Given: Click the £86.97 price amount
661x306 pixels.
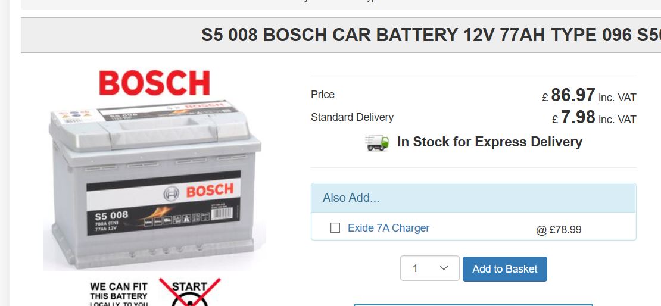Looking at the screenshot, I should click(573, 95).
